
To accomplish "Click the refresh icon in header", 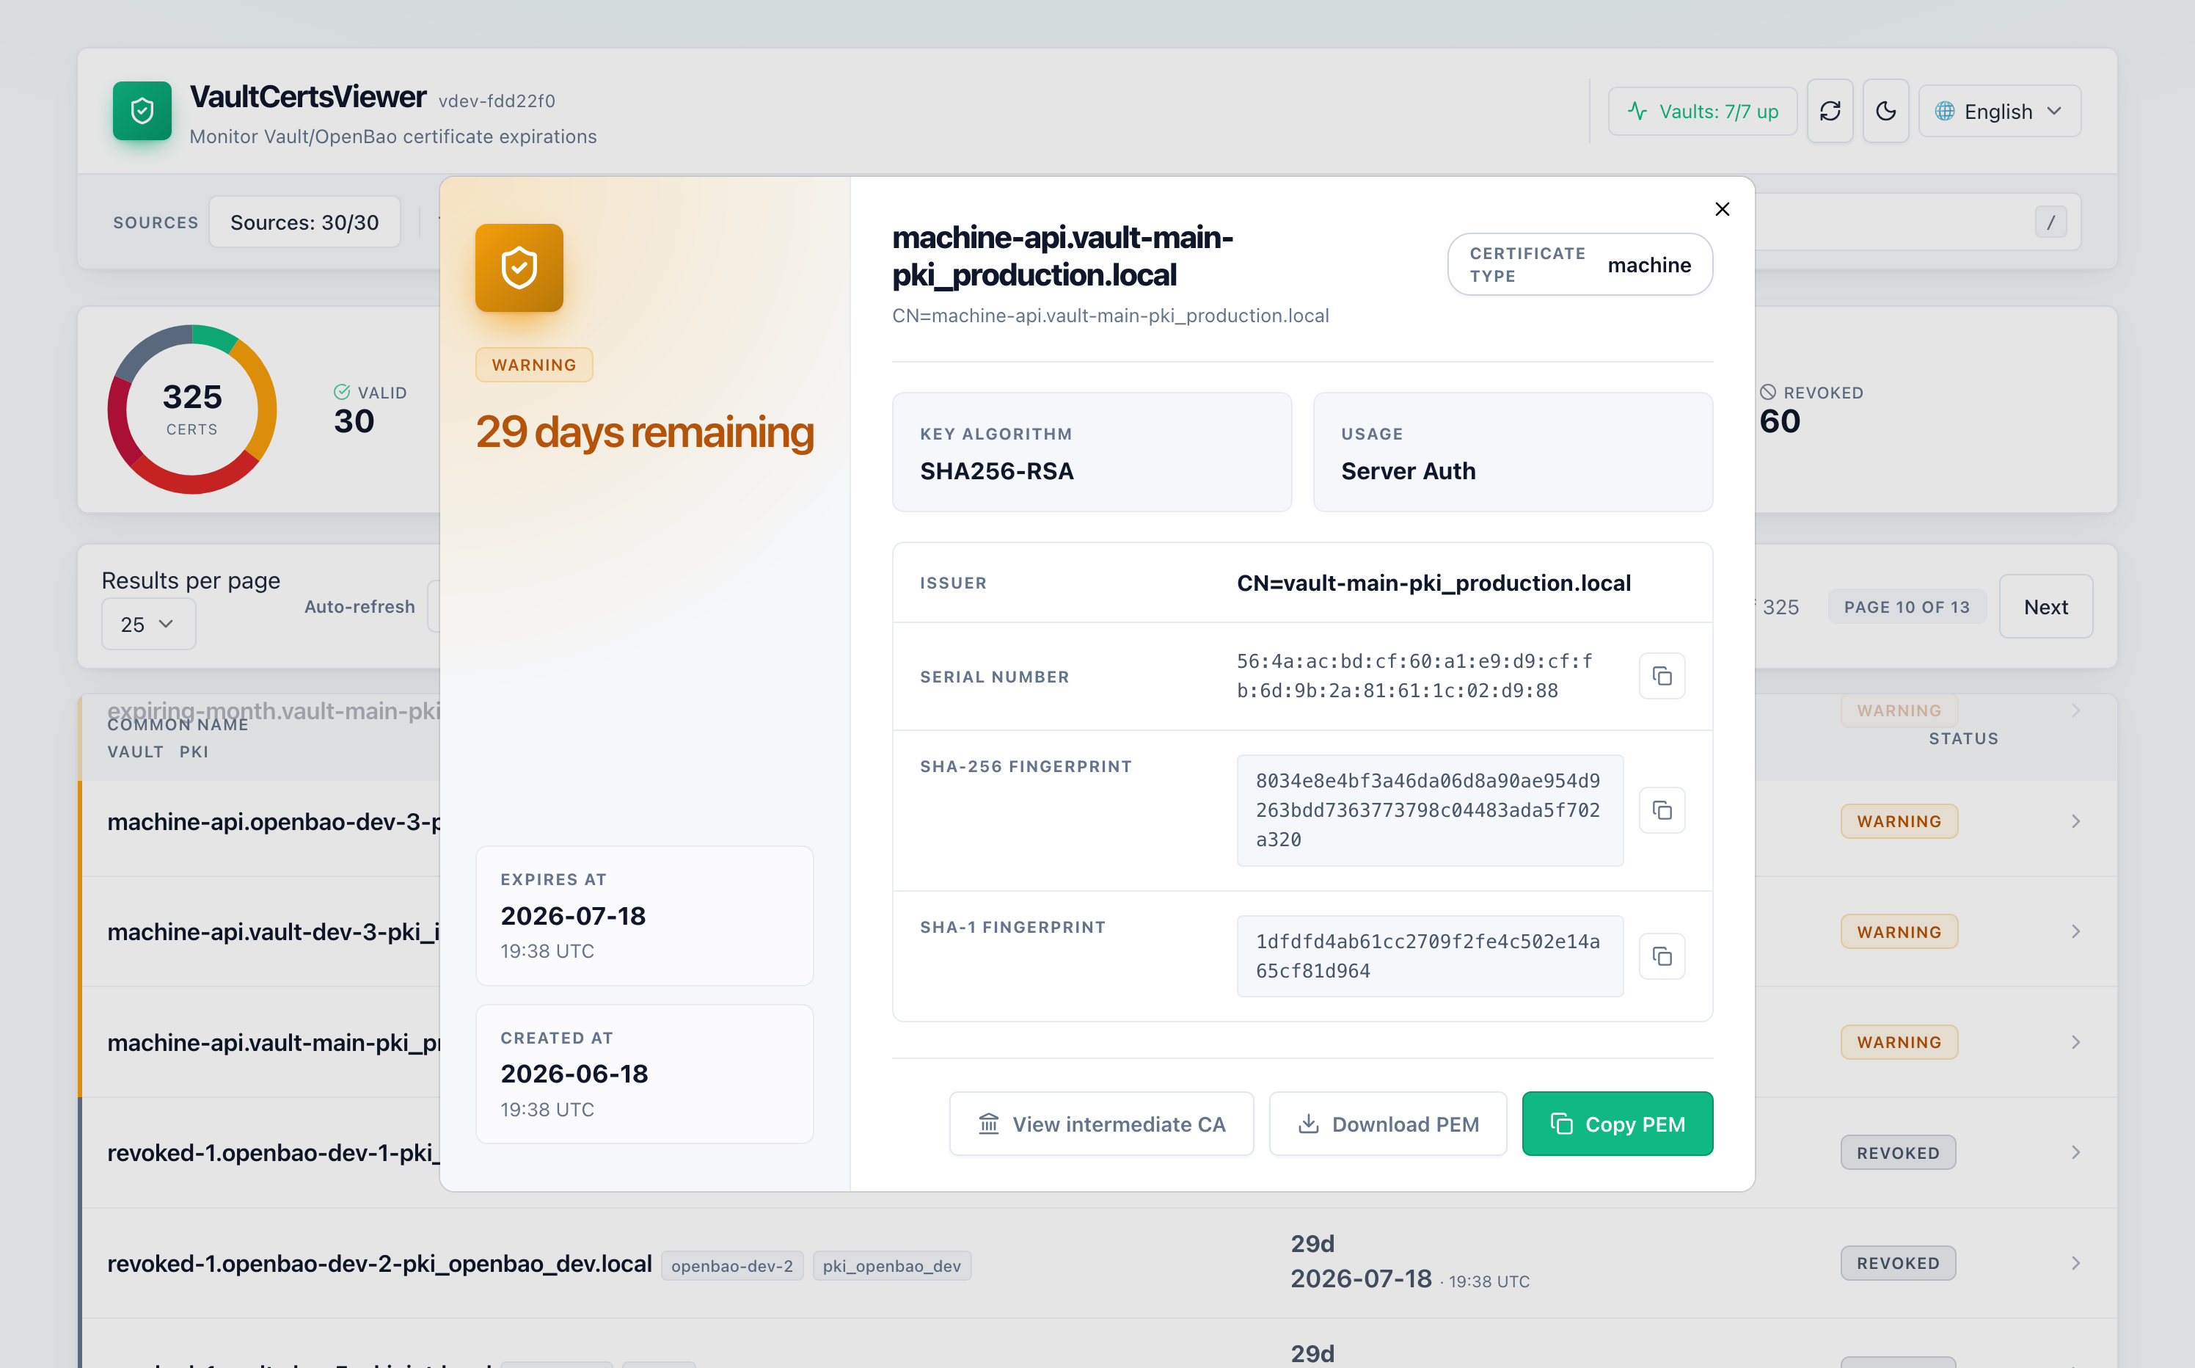I will 1830,110.
